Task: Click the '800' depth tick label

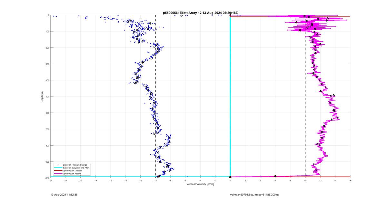Action: point(47,145)
